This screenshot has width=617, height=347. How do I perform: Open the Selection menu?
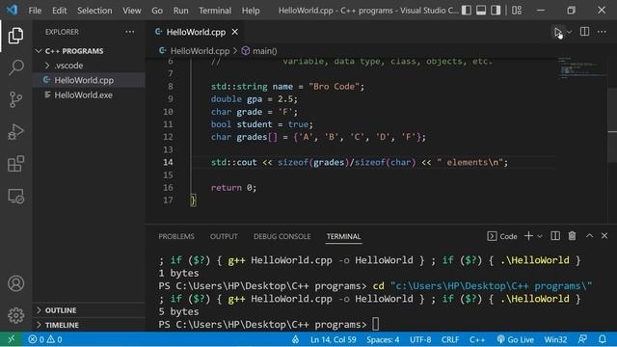click(x=94, y=11)
